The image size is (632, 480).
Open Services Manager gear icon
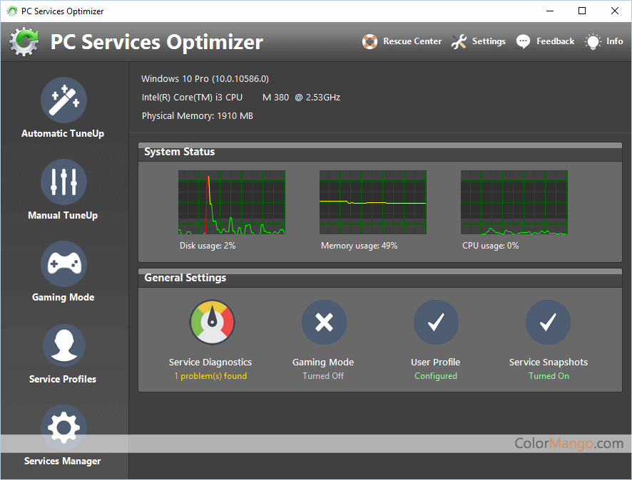coord(63,427)
